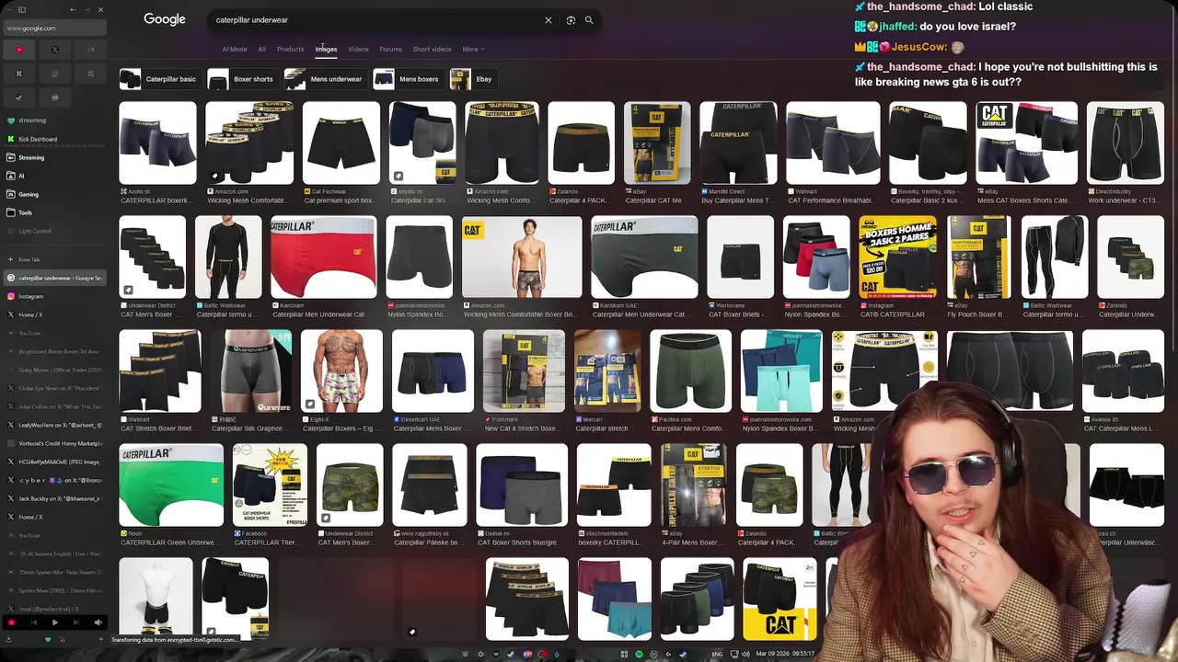Click the search field containing caterpillar underwear
This screenshot has height=662, width=1178.
point(377,20)
